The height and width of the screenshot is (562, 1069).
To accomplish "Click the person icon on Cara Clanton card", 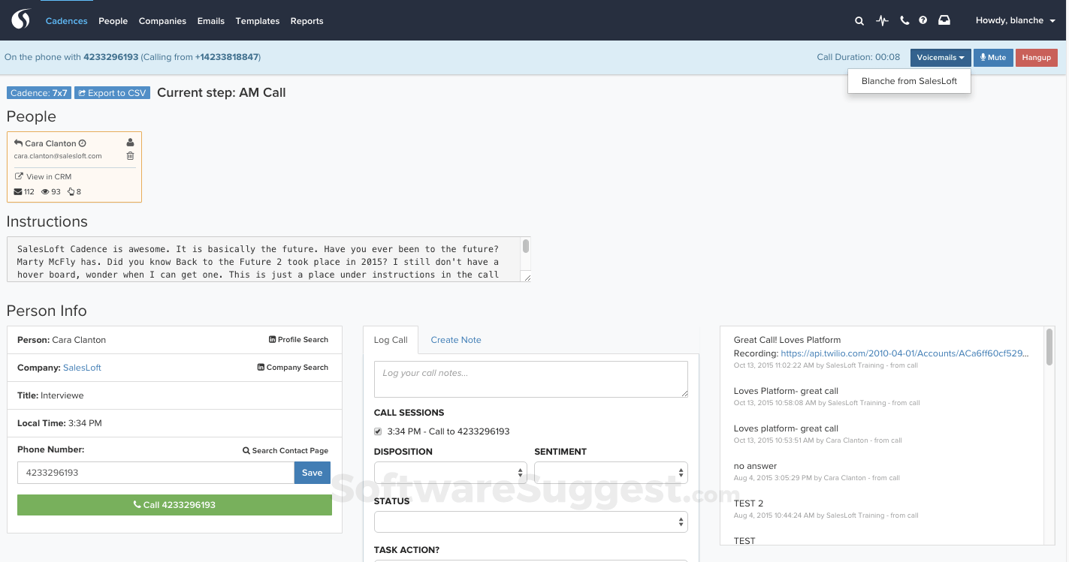I will coord(130,143).
